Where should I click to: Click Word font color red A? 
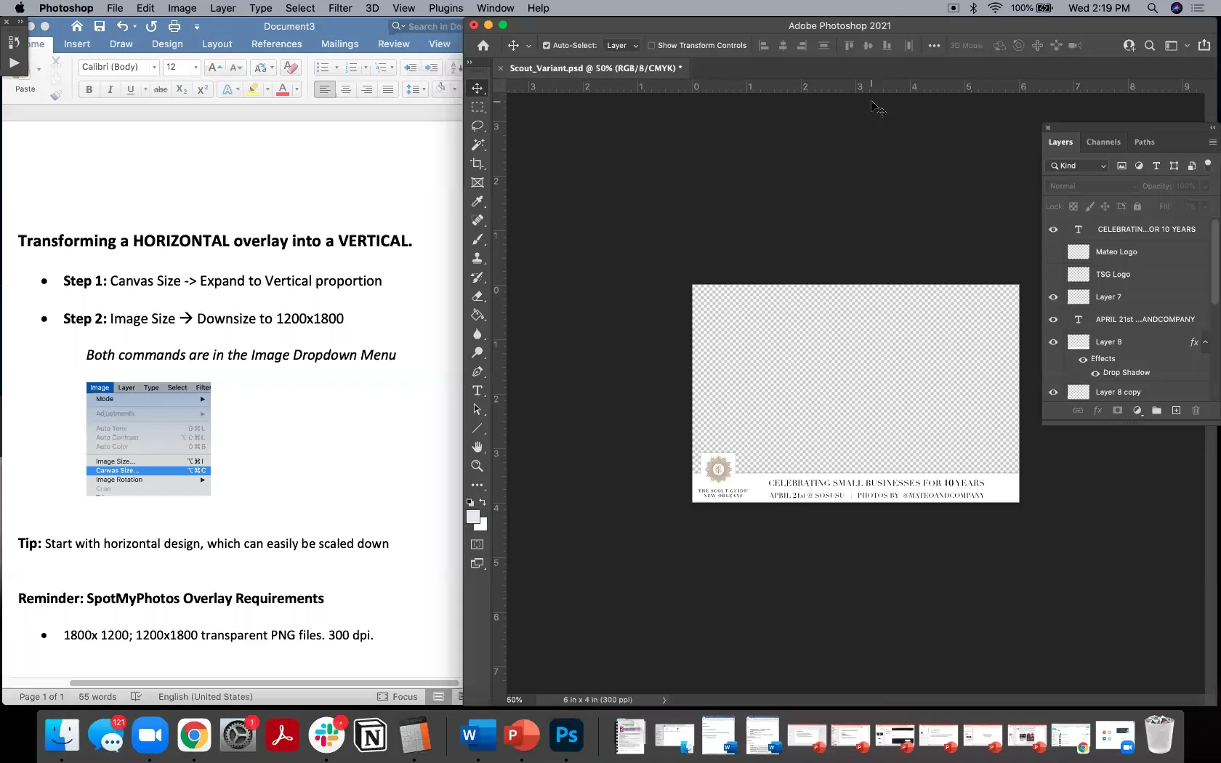(283, 89)
